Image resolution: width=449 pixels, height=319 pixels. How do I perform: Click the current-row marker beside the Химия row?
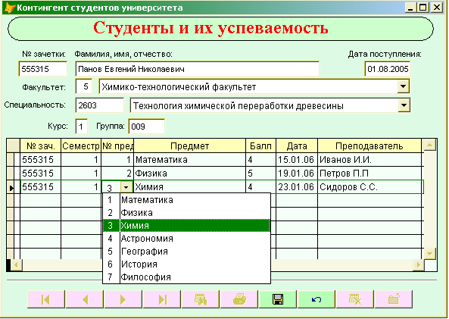click(x=11, y=188)
